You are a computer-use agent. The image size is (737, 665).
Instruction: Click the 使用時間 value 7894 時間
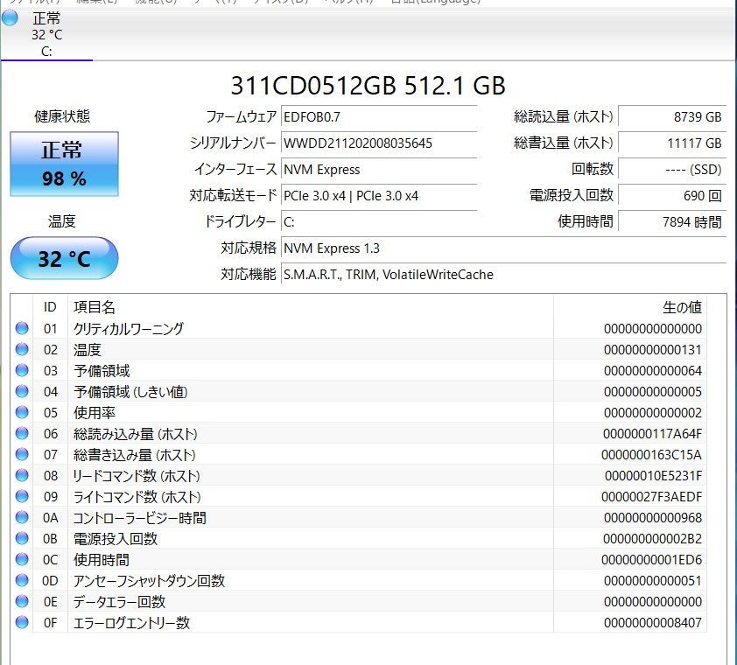(x=671, y=221)
